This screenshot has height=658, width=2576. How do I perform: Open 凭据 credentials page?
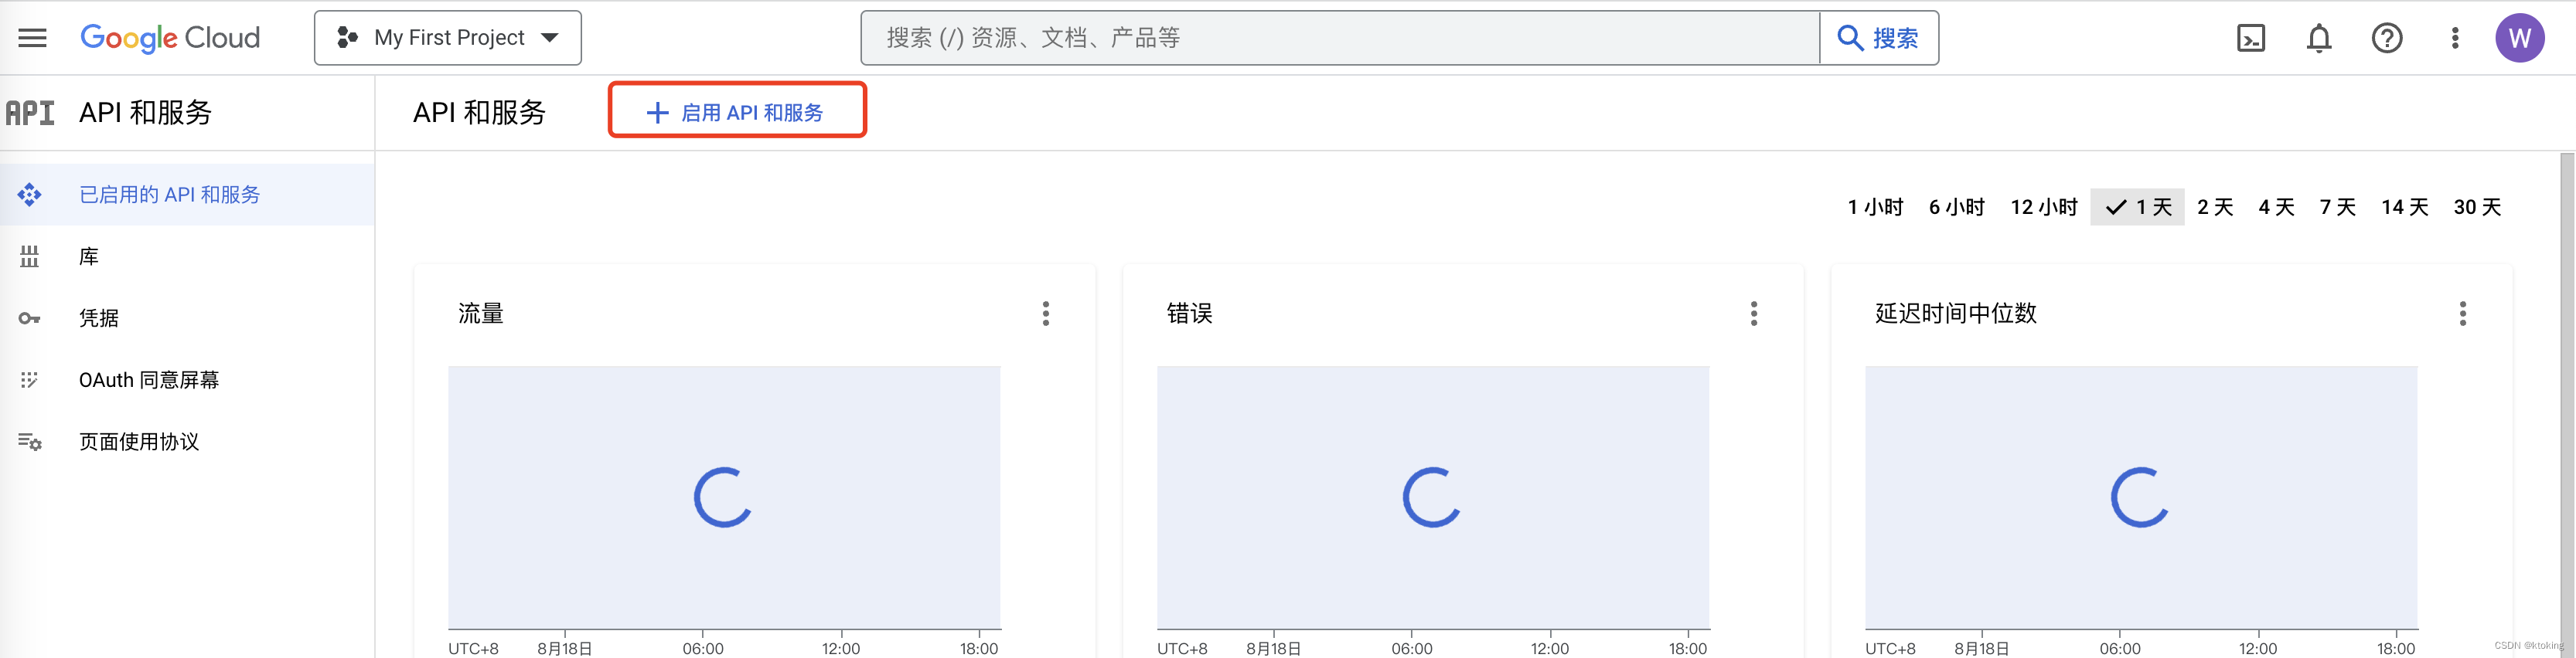click(x=187, y=317)
